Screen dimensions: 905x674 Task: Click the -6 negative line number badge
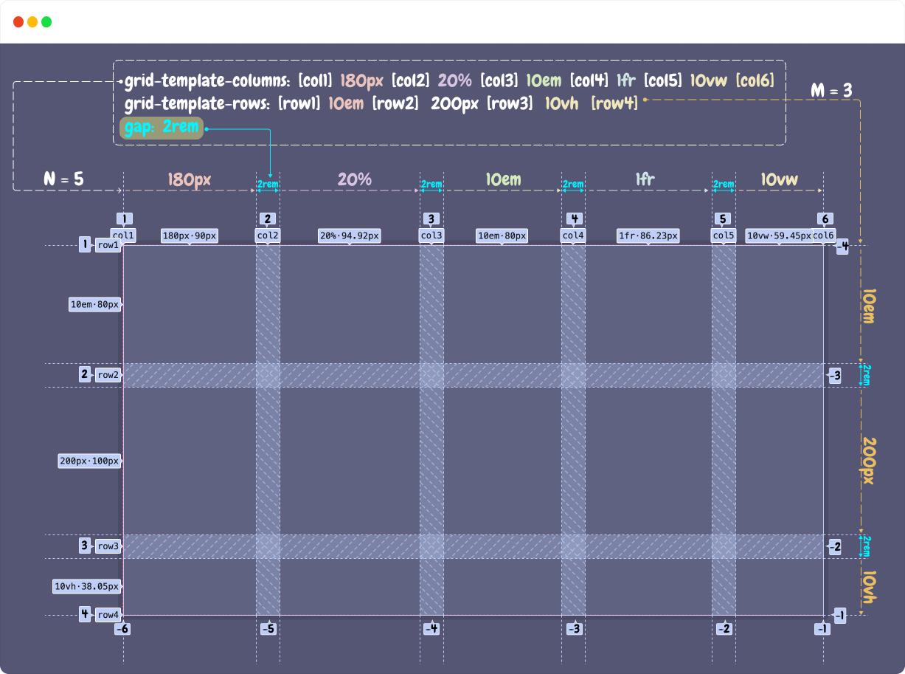(x=122, y=629)
